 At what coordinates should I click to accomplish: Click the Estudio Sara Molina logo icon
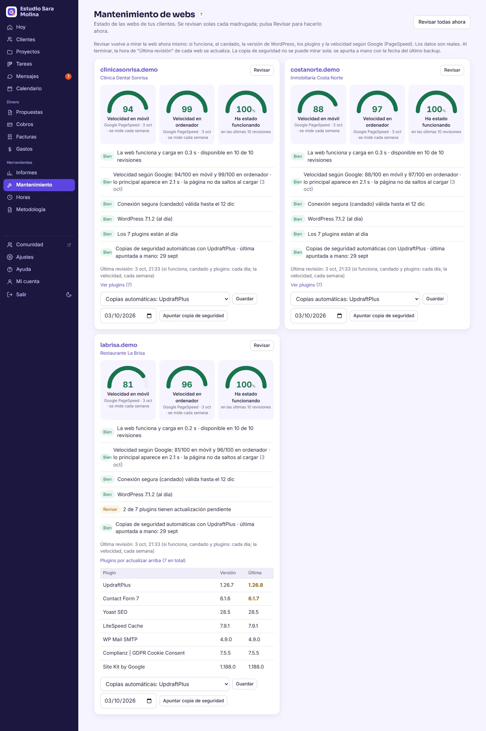11,12
